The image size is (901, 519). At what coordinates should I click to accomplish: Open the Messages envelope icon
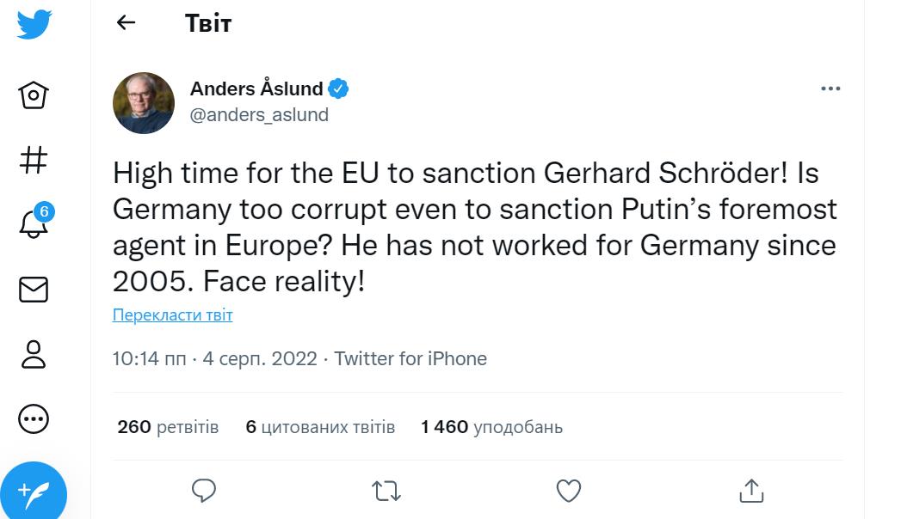(x=34, y=290)
